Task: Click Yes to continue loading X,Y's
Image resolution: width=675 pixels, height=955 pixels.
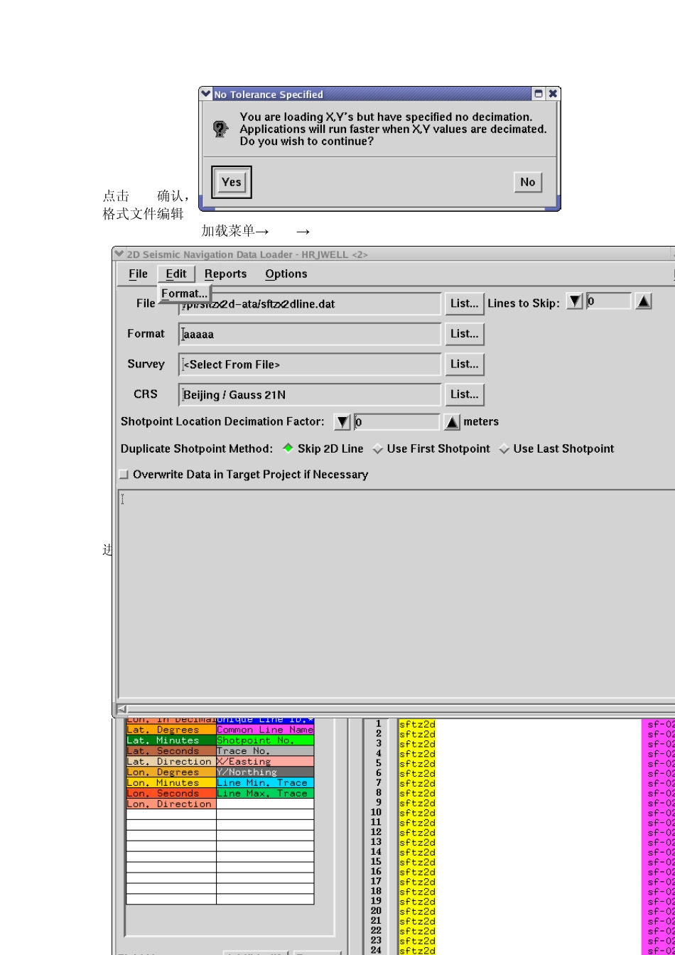Action: click(x=232, y=182)
